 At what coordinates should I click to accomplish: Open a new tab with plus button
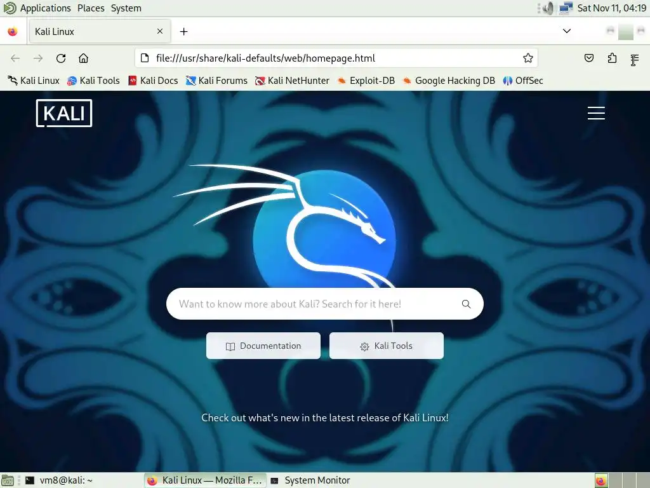pyautogui.click(x=183, y=32)
